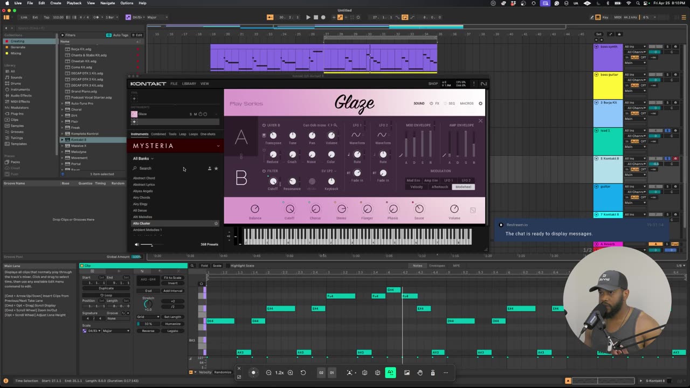The width and height of the screenshot is (690, 388).
Task: Click the hand tool icon in recorder toolbar
Action: 420,372
